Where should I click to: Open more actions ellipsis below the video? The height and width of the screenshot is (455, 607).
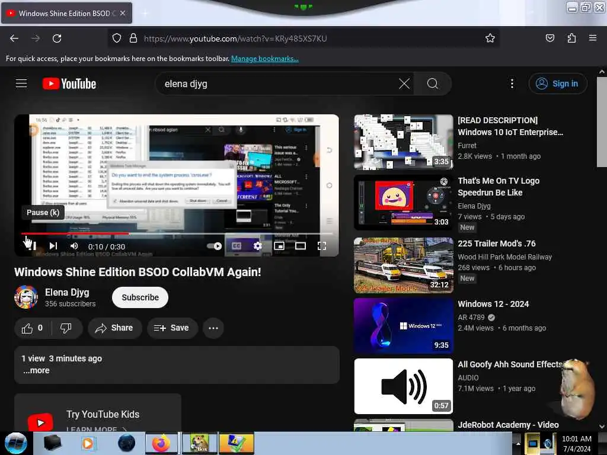coord(213,328)
